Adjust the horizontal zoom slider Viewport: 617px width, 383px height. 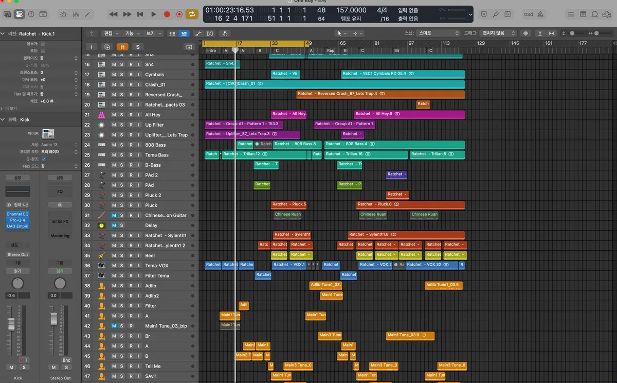tap(602, 33)
